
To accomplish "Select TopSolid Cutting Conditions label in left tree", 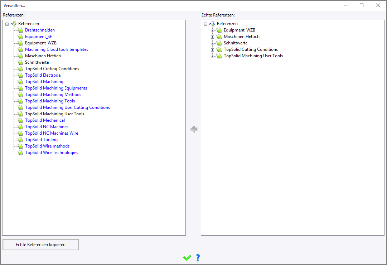I will [52, 69].
